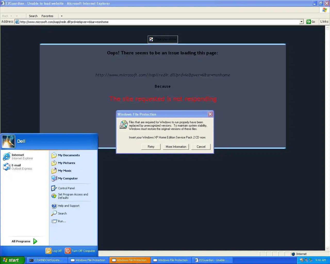Open the Back button history dropdown arrow
Viewport: 330px width, 264px height.
tap(11, 16)
